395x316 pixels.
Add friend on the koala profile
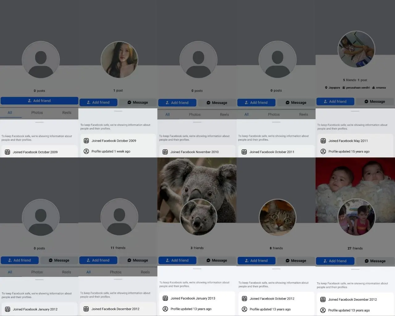[177, 260]
